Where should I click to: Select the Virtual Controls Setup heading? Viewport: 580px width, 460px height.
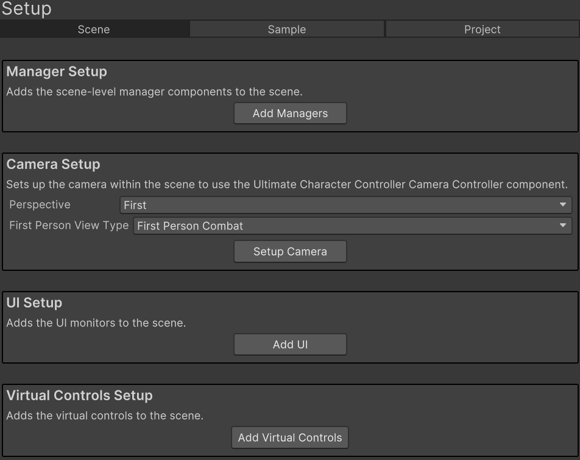click(x=79, y=396)
